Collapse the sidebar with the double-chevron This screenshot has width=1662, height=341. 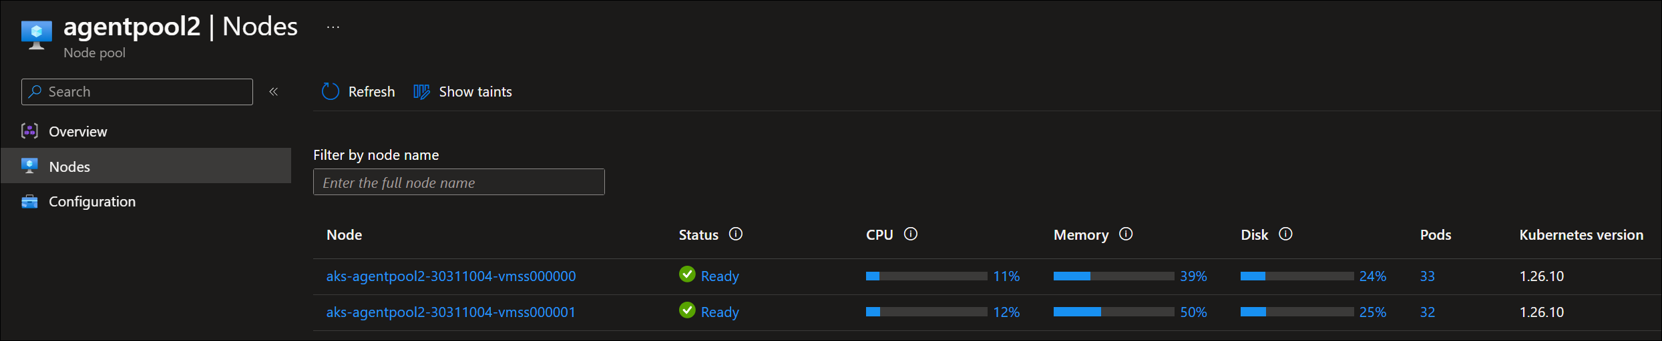273,92
